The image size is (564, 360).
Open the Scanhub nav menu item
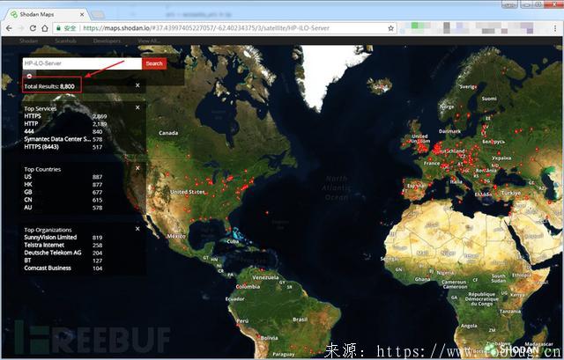coord(66,40)
